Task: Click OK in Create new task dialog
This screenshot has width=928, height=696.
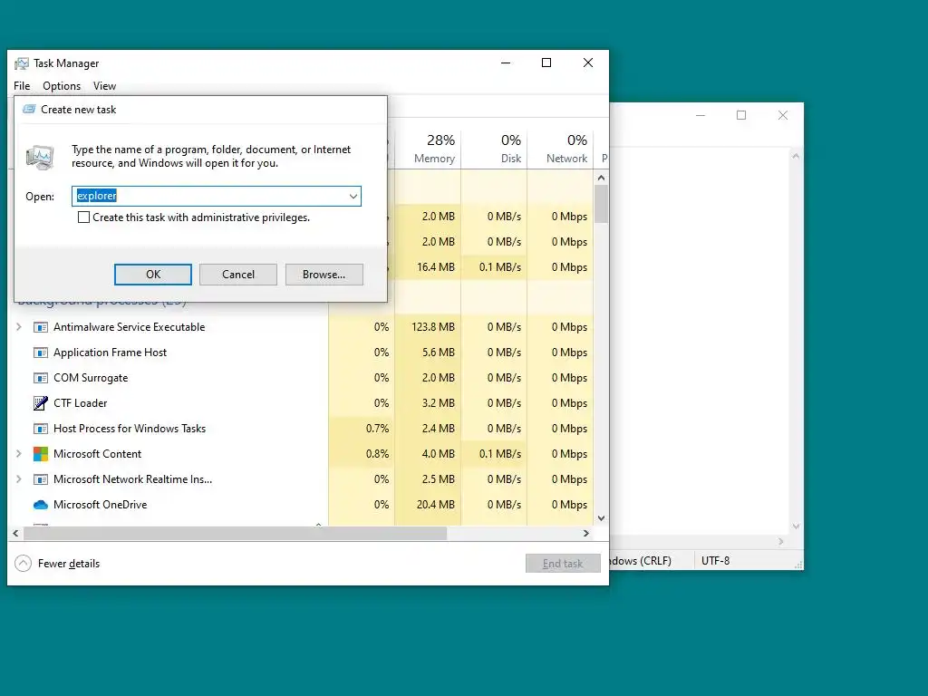Action: click(x=152, y=275)
